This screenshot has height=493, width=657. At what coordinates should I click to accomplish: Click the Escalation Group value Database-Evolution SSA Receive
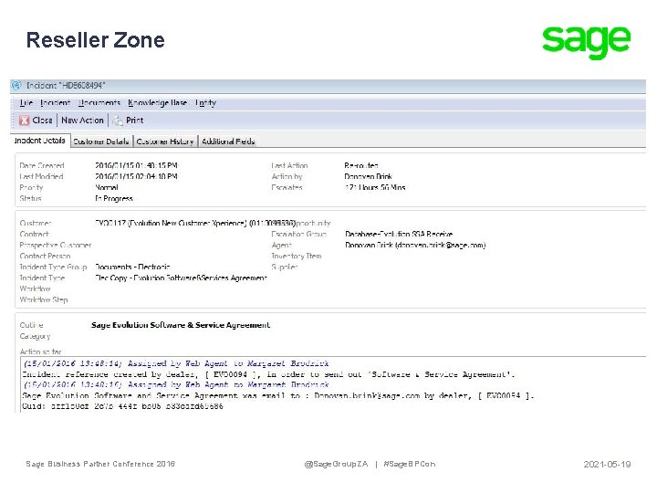point(399,234)
